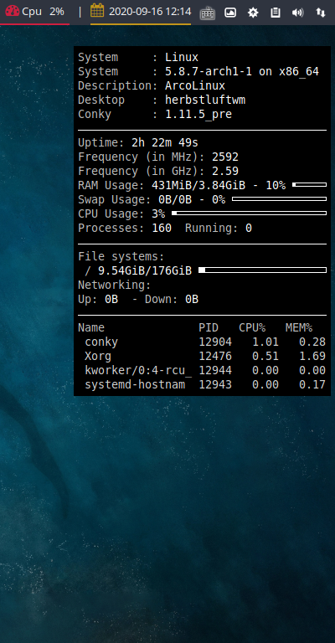Viewport: 335px width, 643px height.
Task: Click the volume speaker tray icon
Action: tap(297, 13)
